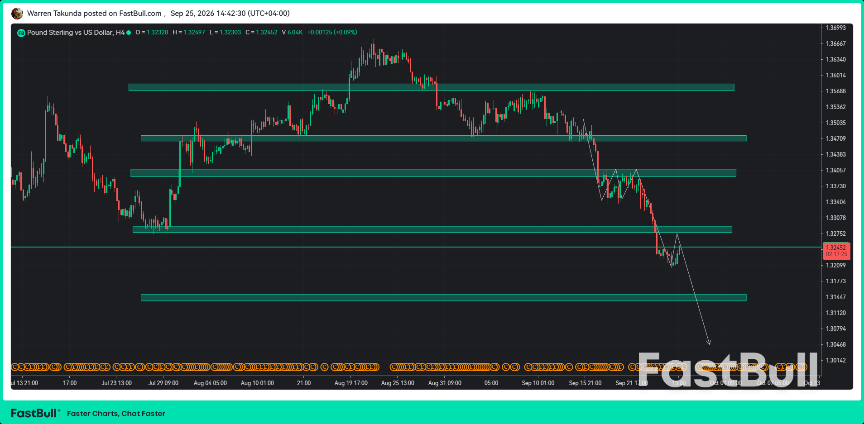Click time axis label Aug 19 17:00
Screen dimensions: 864x424
351,383
